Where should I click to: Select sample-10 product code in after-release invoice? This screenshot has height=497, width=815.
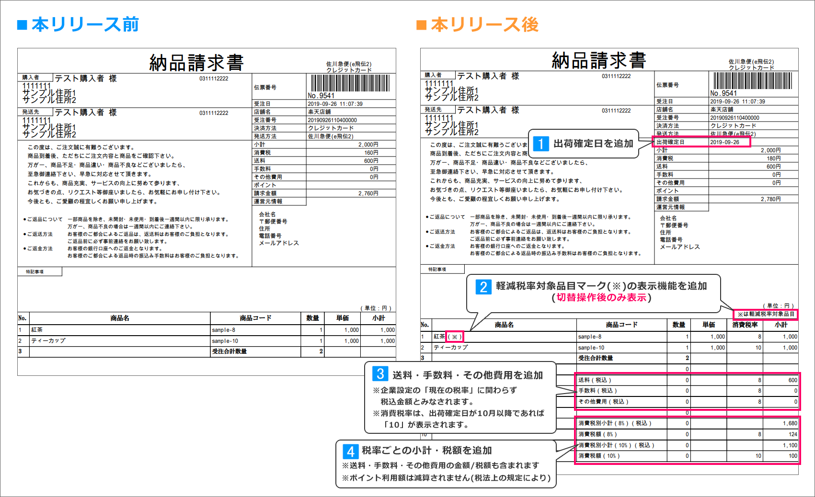(x=591, y=348)
